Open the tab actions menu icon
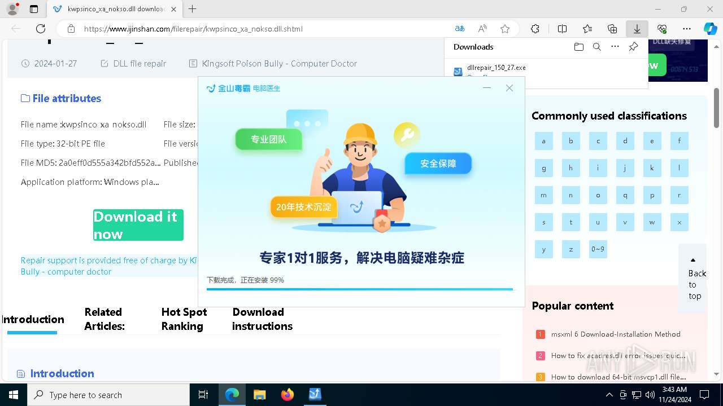This screenshot has height=406, width=723. click(34, 9)
